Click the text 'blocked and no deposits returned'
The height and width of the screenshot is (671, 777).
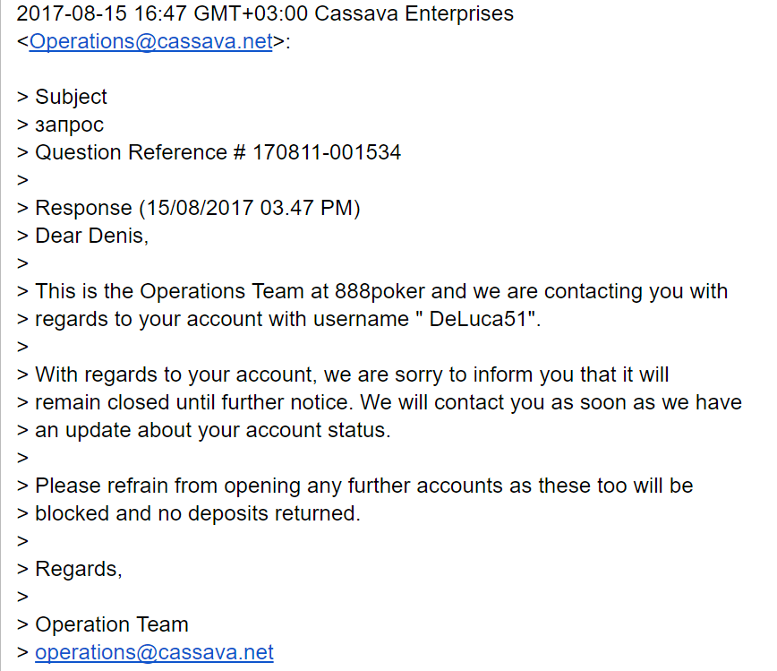[197, 513]
